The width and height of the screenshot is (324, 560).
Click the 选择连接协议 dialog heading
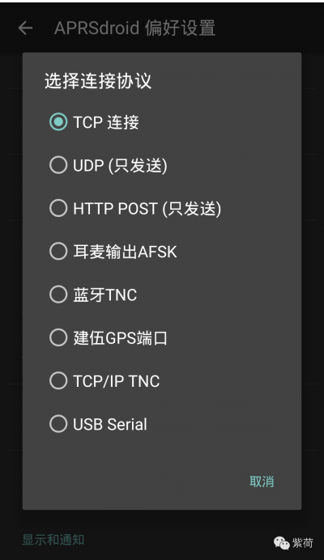(98, 81)
